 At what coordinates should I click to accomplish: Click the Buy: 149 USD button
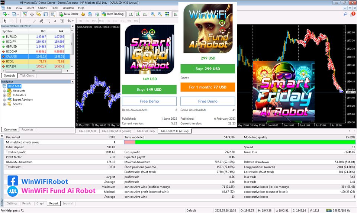click(149, 90)
